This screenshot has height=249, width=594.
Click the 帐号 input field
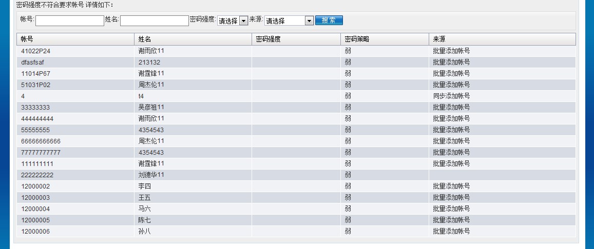point(69,20)
